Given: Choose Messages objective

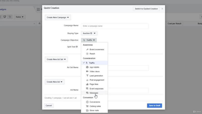Looking at the screenshot, I should point(94,93).
